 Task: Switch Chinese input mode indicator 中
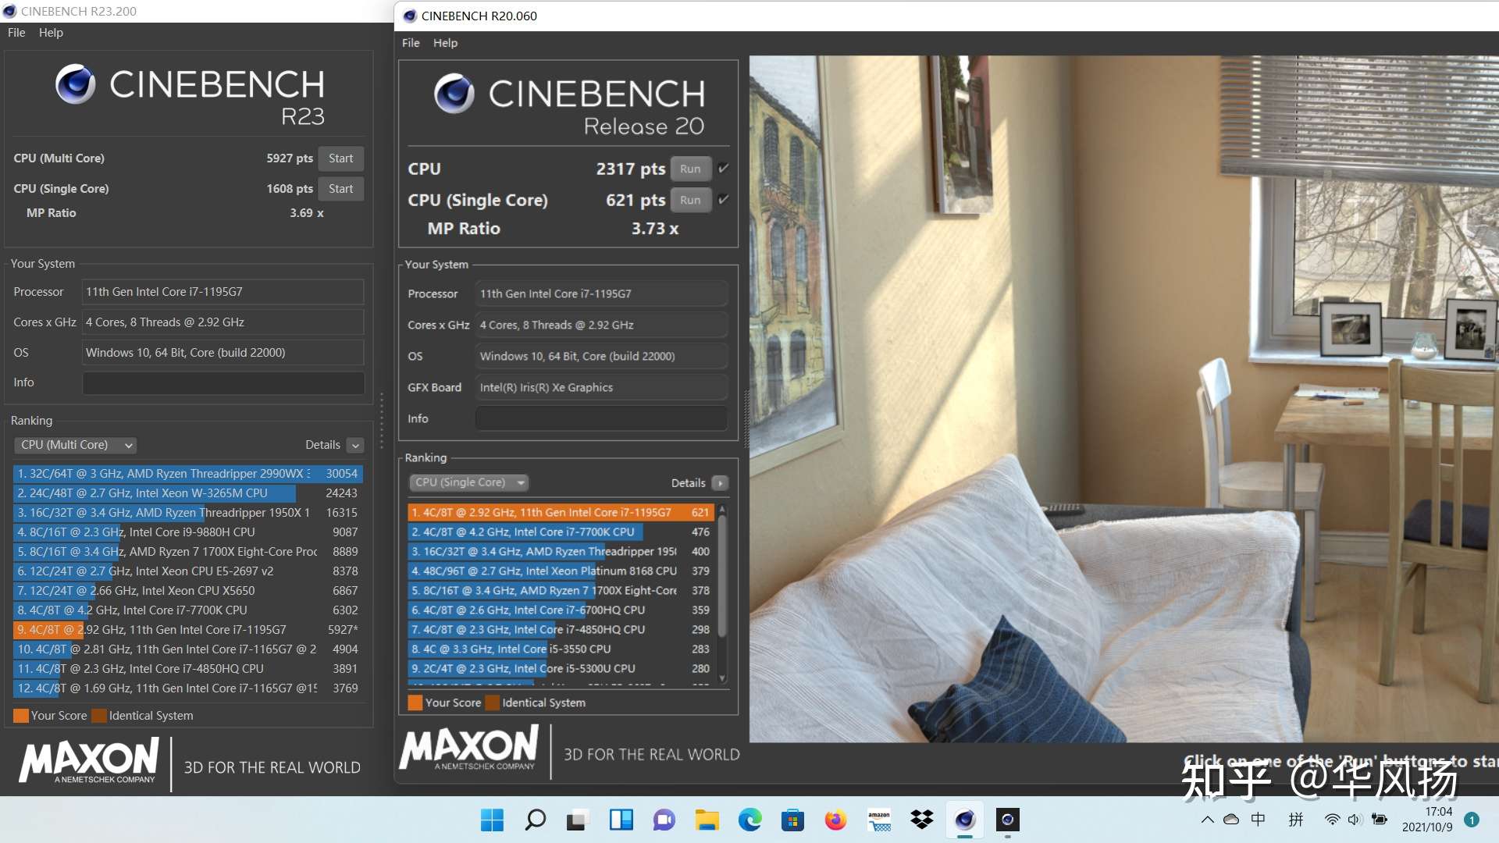click(1259, 820)
